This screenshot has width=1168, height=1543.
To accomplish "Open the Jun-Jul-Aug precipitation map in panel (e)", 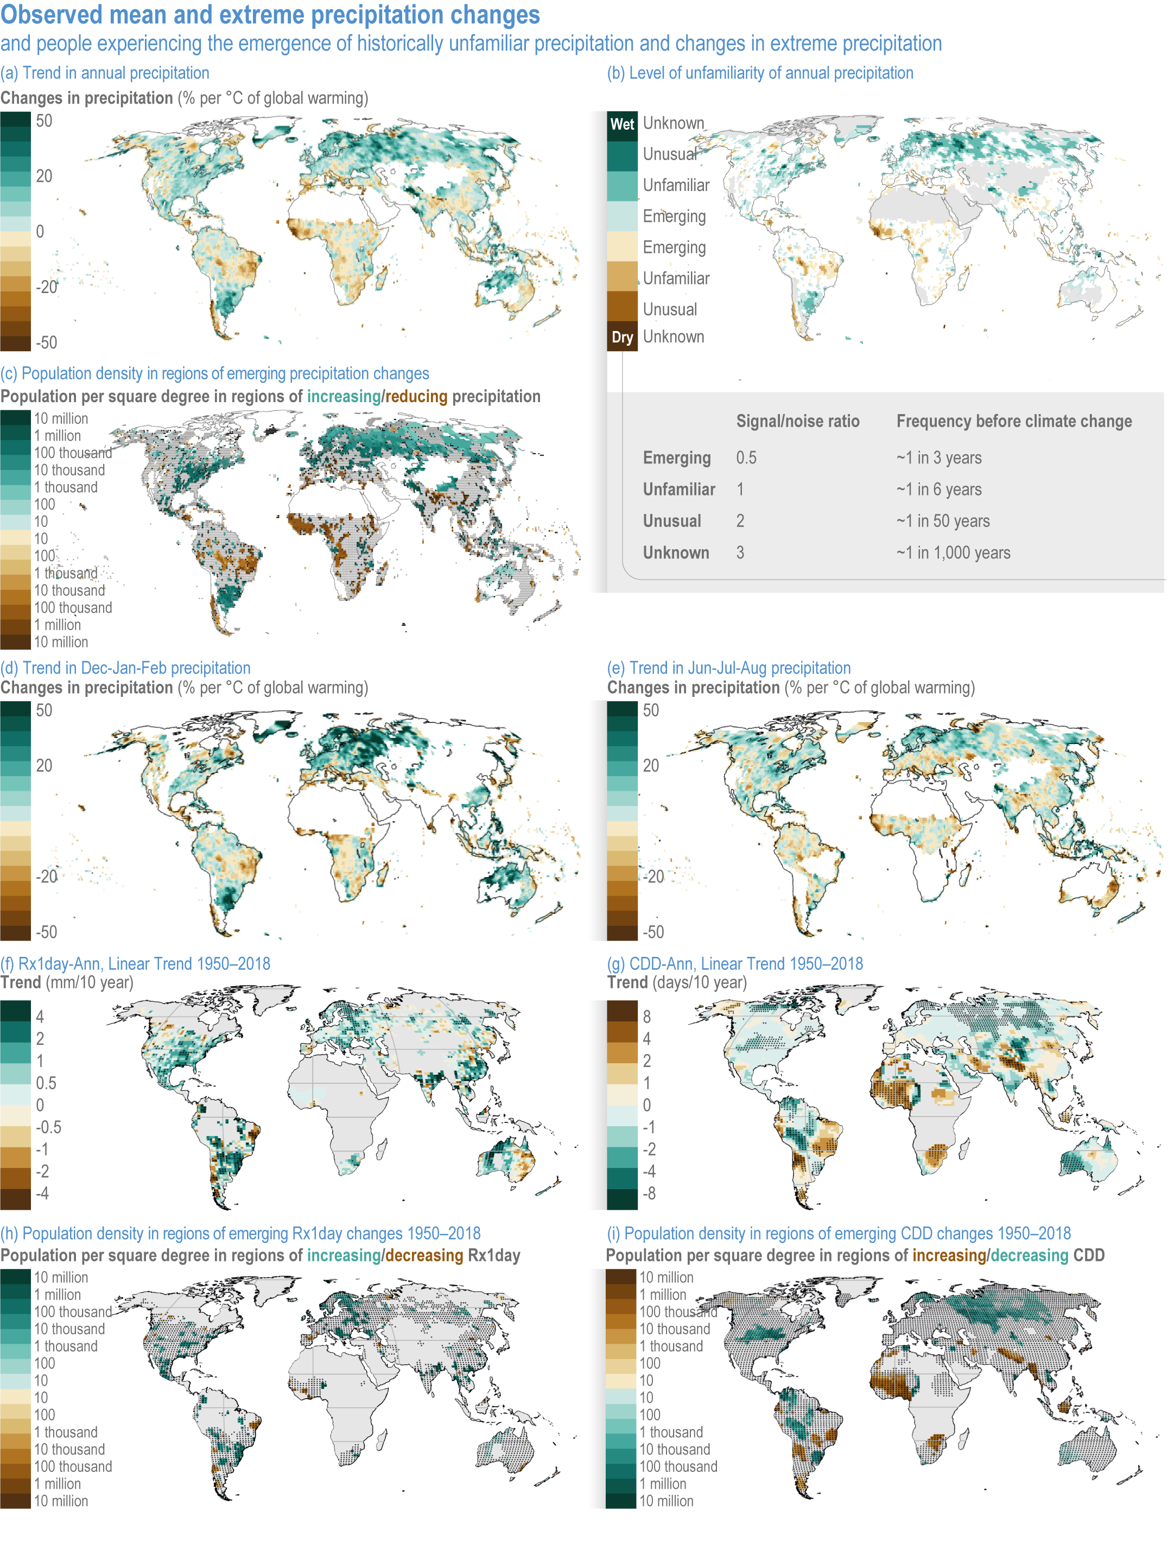I will (914, 823).
